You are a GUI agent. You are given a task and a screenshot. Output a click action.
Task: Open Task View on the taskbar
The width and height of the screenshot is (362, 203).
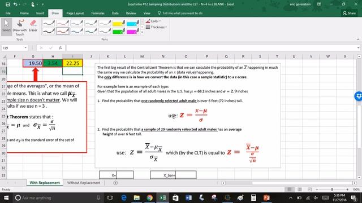[x=110, y=198]
